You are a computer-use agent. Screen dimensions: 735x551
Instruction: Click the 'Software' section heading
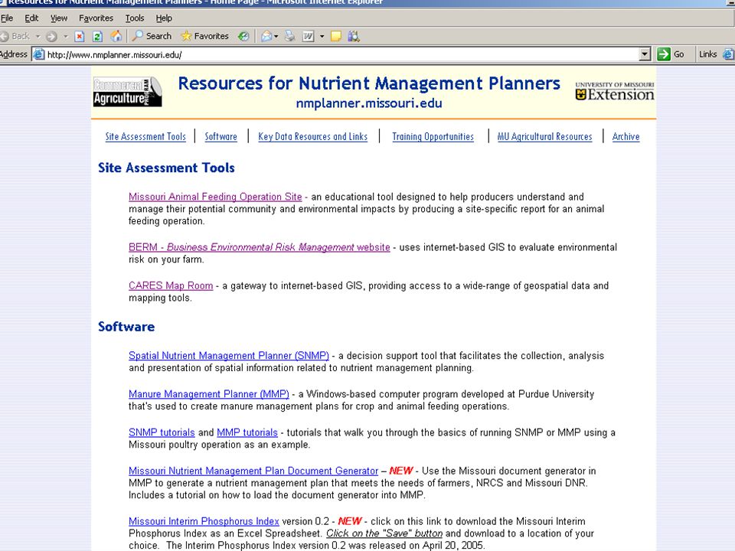[x=126, y=327]
